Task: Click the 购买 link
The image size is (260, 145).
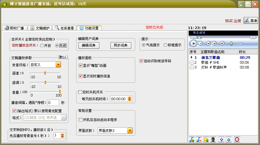Action: click(229, 21)
